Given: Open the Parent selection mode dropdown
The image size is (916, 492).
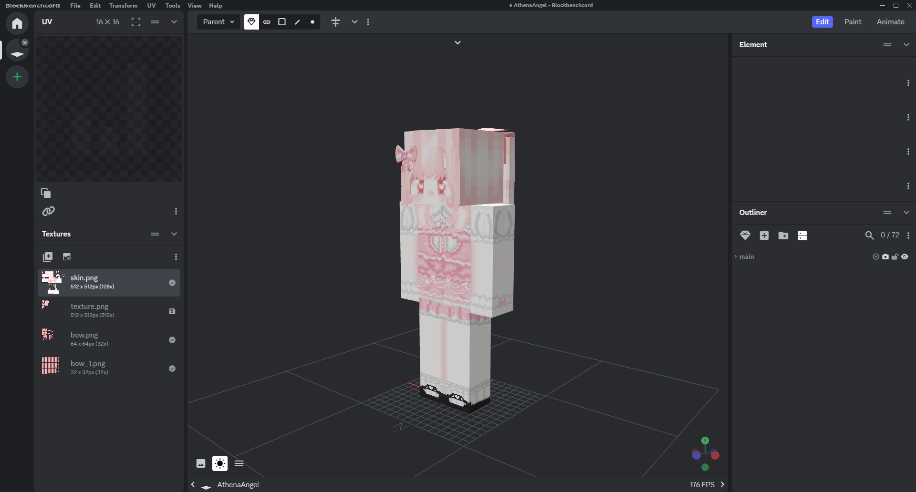Looking at the screenshot, I should tap(219, 22).
